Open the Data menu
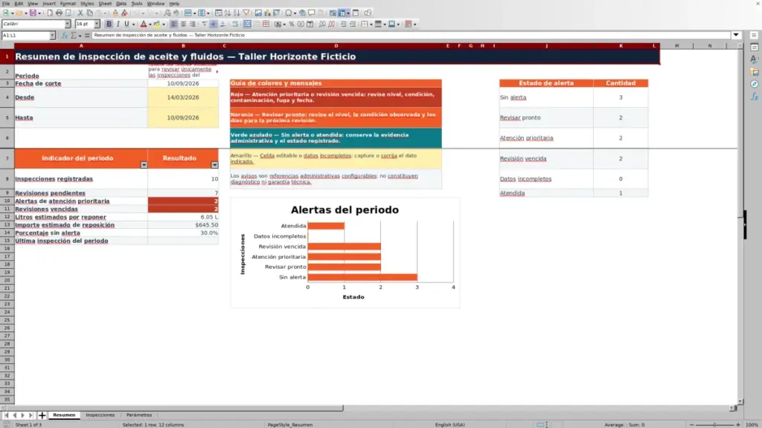 coord(121,4)
